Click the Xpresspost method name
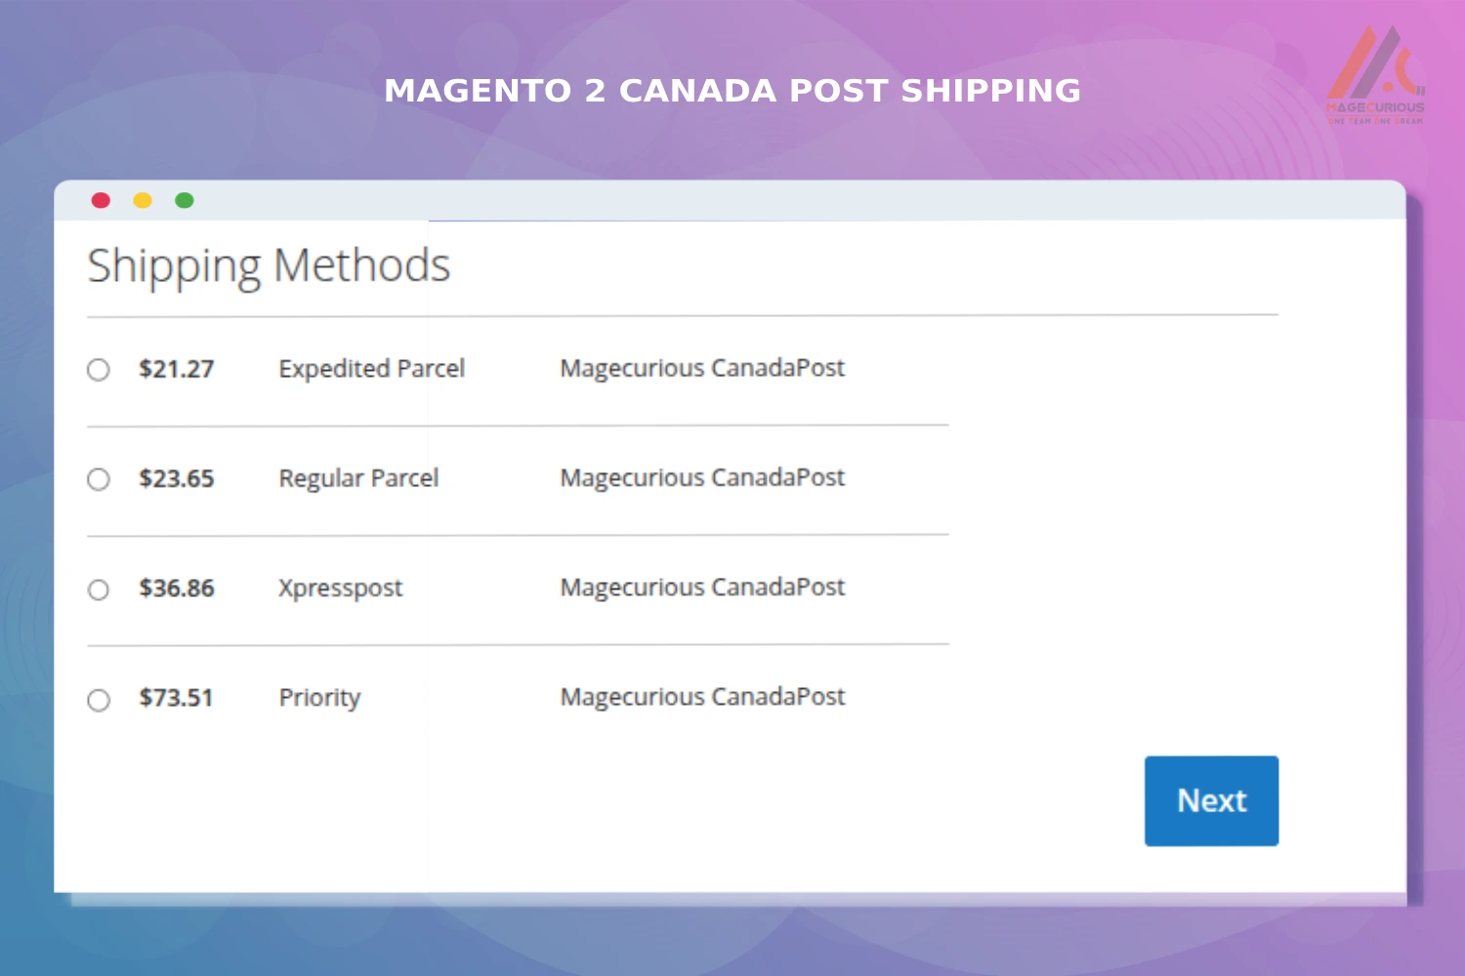1465x976 pixels. pos(340,589)
